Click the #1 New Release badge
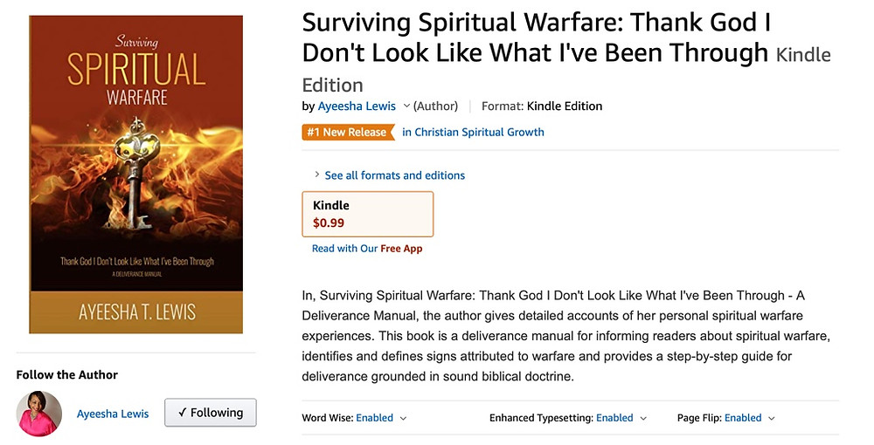Screen dimensions: 874x445 (x=349, y=133)
